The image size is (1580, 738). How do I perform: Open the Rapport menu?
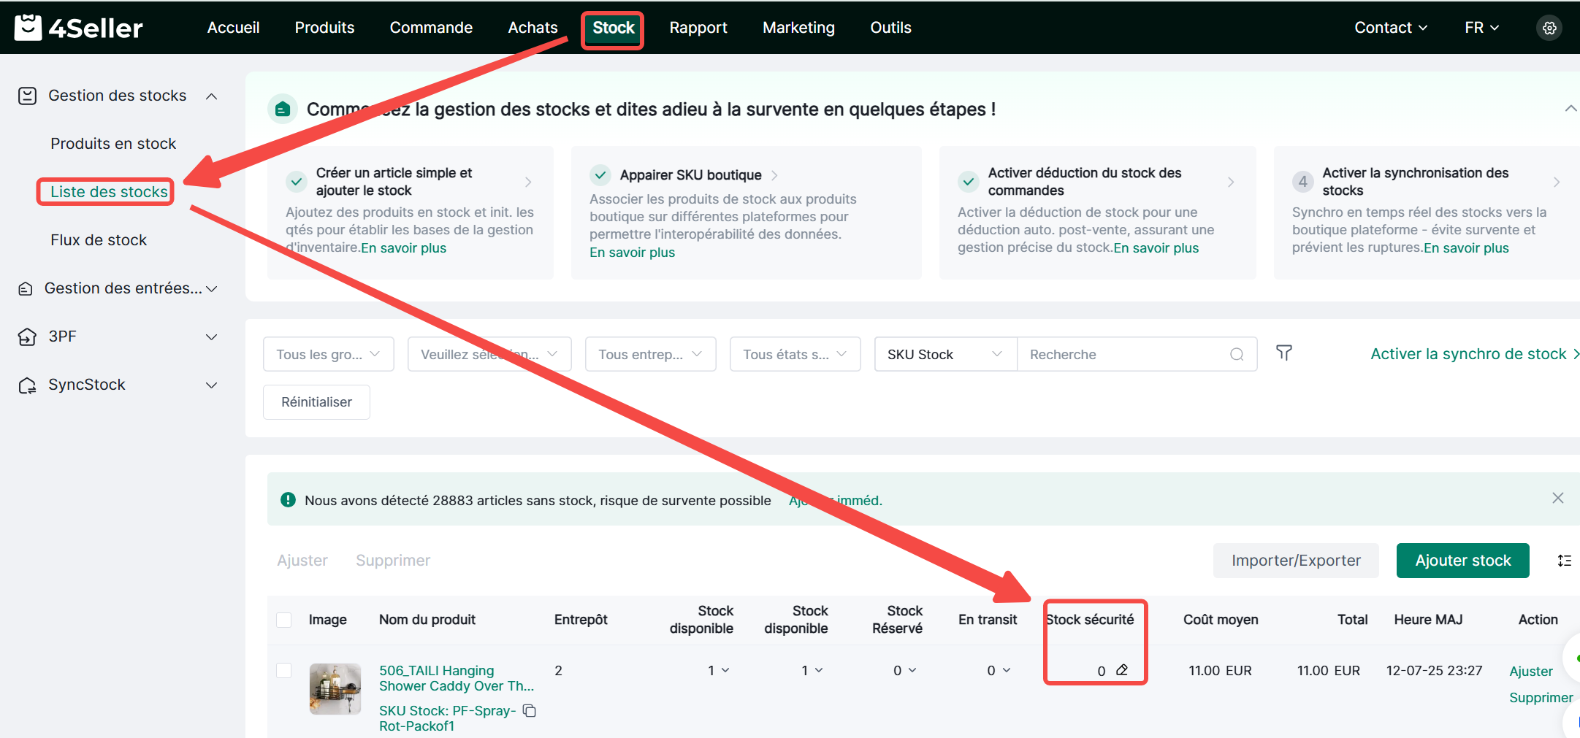pyautogui.click(x=698, y=28)
